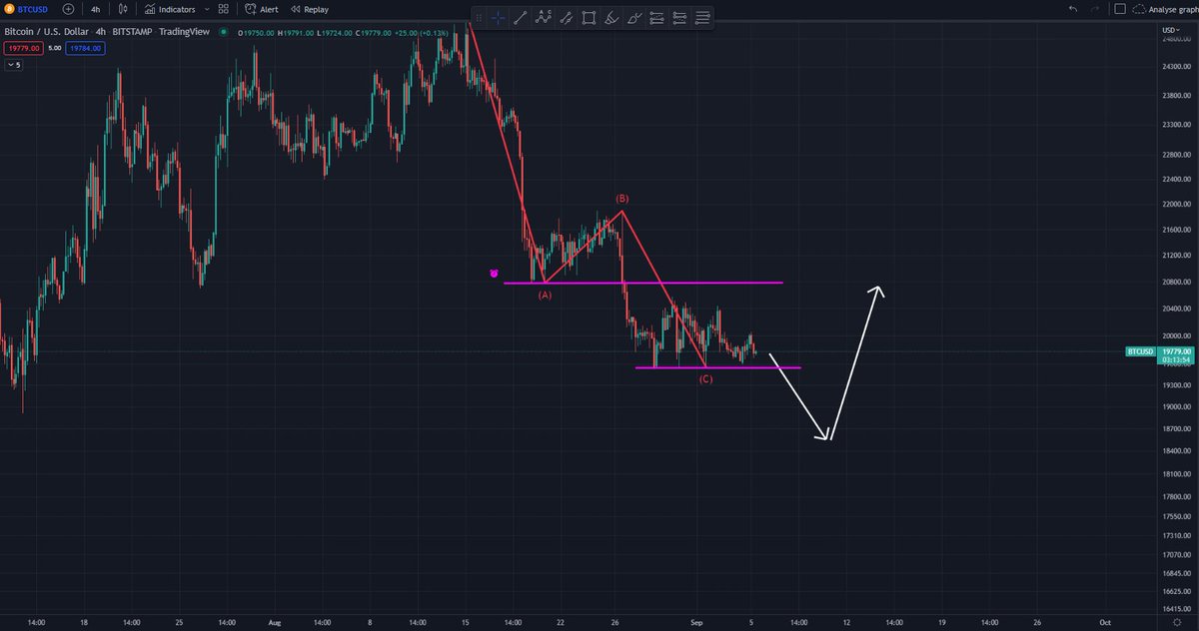Select the Brush drawing tool
Image resolution: width=1199 pixels, height=631 pixels.
coord(611,17)
